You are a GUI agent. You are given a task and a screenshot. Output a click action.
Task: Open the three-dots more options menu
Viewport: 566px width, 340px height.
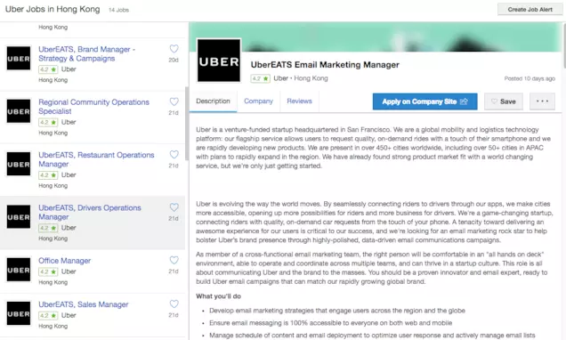click(542, 101)
